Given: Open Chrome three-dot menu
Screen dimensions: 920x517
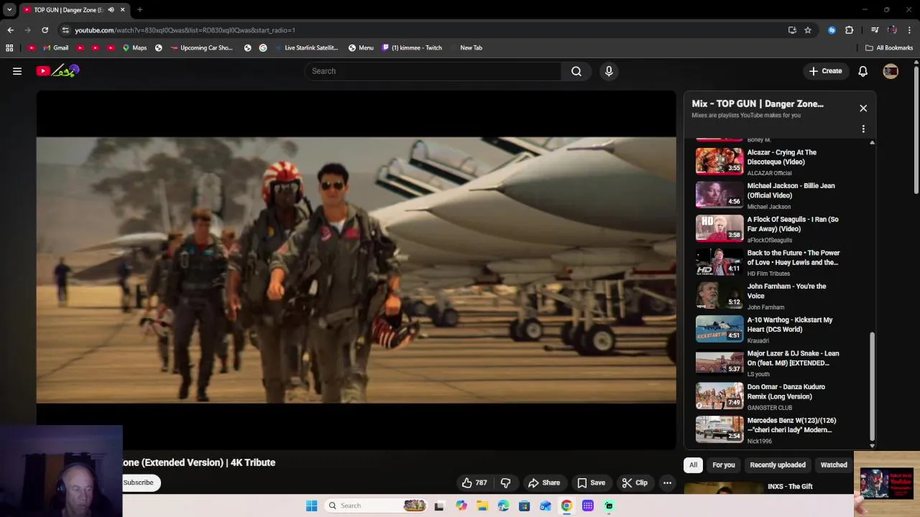Looking at the screenshot, I should [910, 30].
